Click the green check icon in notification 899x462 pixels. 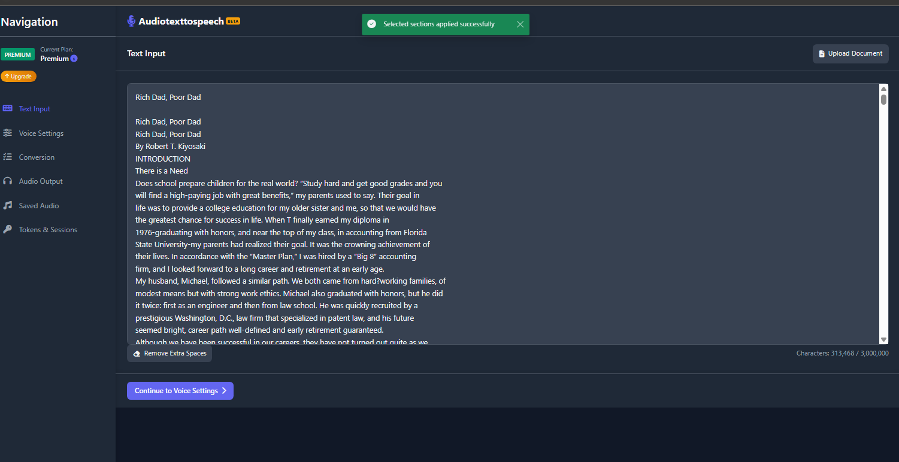[371, 25]
